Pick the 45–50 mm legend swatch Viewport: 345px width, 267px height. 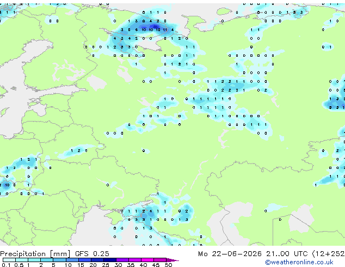click(x=160, y=260)
